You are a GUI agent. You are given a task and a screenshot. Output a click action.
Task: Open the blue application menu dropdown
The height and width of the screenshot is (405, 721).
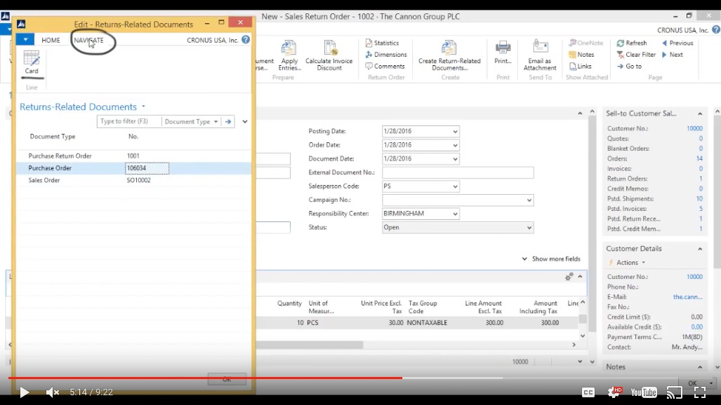tap(25, 39)
